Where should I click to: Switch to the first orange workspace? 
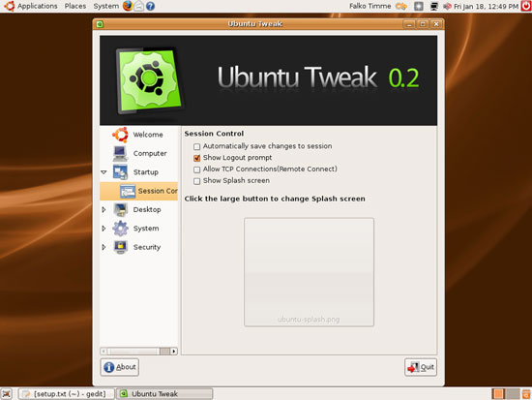[x=499, y=394]
